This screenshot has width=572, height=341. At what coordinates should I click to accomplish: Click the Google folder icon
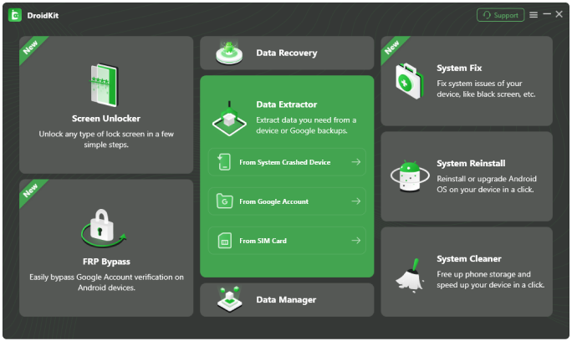224,201
